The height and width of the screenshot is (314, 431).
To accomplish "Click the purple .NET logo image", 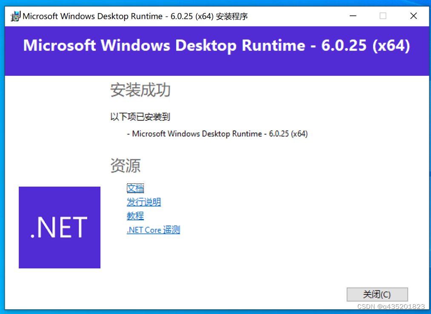I will pyautogui.click(x=60, y=228).
